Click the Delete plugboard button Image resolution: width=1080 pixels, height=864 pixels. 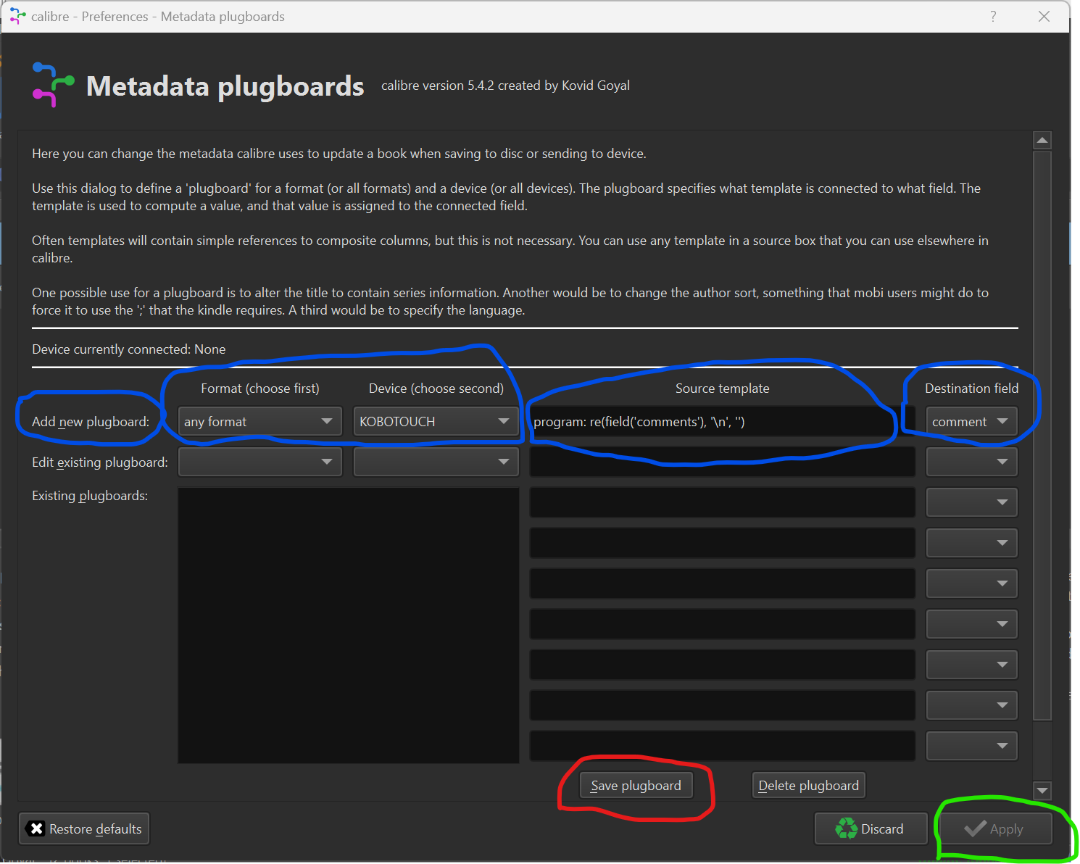point(808,786)
